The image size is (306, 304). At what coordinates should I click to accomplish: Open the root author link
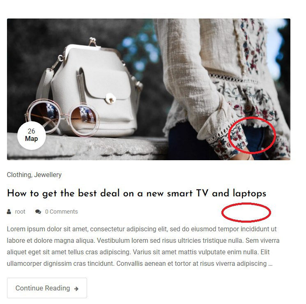(20, 212)
